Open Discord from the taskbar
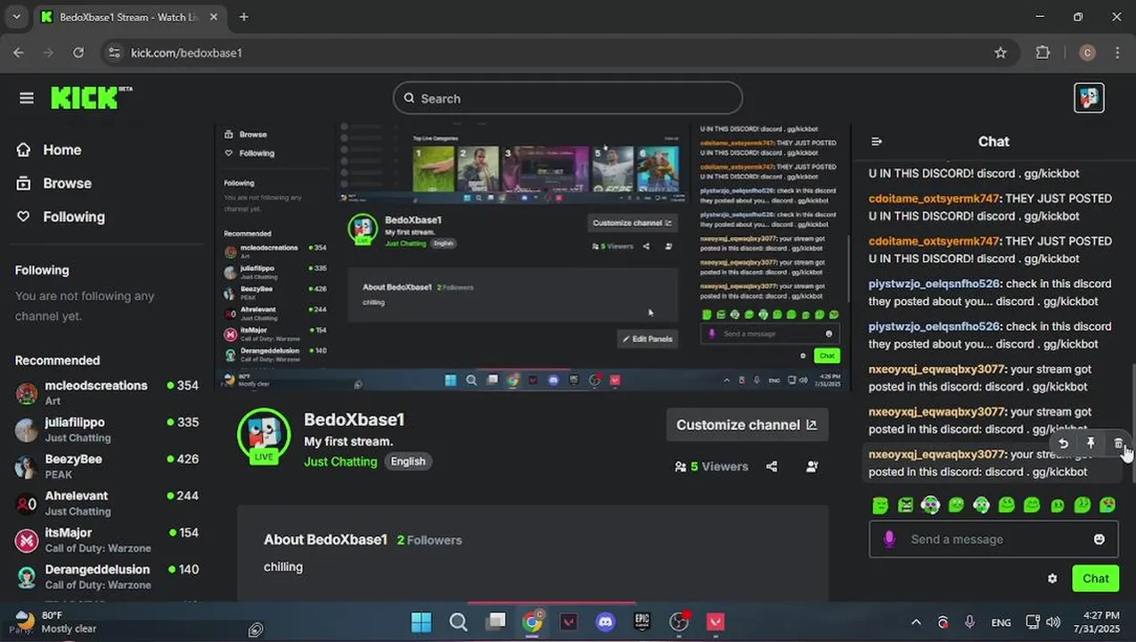The height and width of the screenshot is (642, 1136). pos(606,621)
